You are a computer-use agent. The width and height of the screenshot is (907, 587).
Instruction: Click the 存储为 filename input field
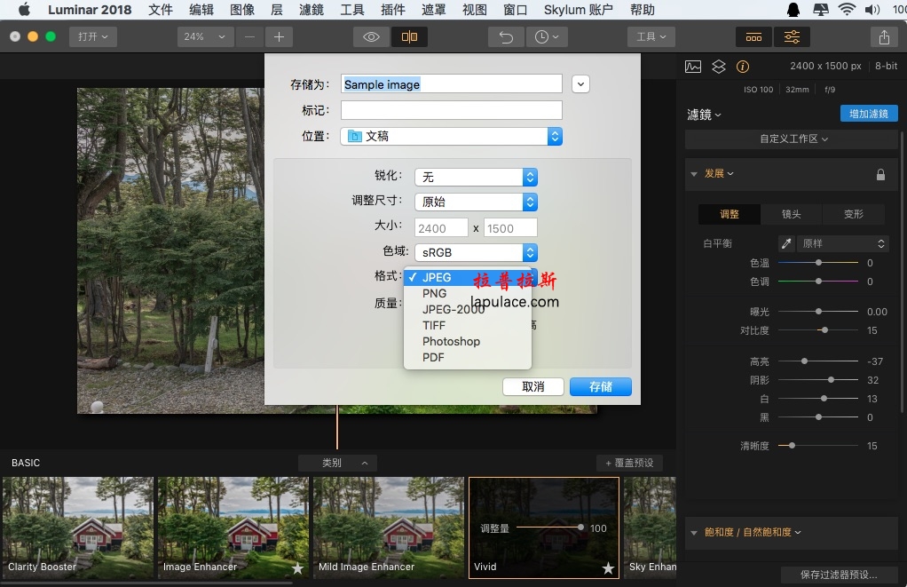pyautogui.click(x=451, y=84)
